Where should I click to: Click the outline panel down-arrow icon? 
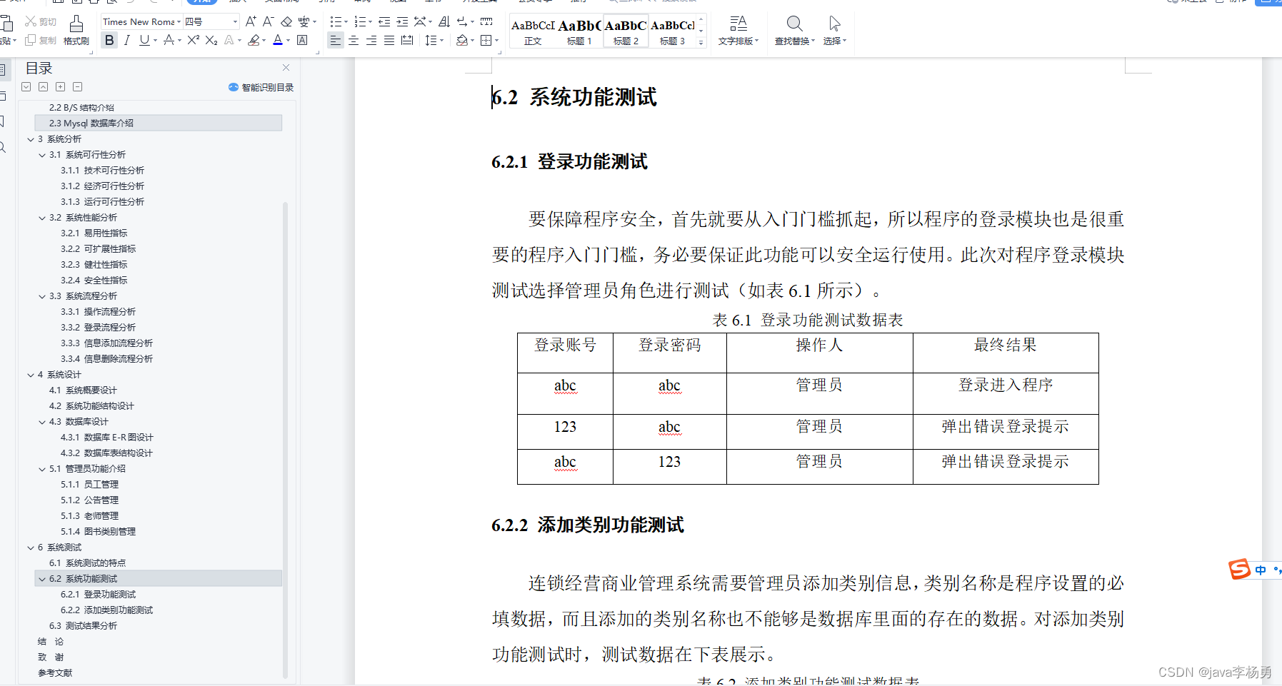(26, 87)
